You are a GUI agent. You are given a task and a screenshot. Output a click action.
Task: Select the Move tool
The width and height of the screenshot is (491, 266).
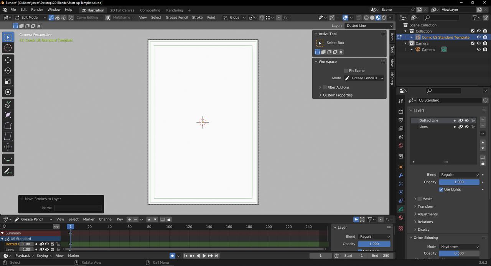click(8, 60)
